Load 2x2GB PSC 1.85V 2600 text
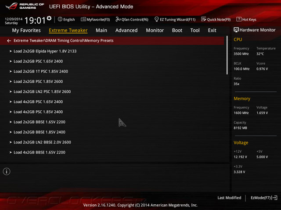Image resolution: width=281 pixels, height=210 pixels. (x=38, y=82)
